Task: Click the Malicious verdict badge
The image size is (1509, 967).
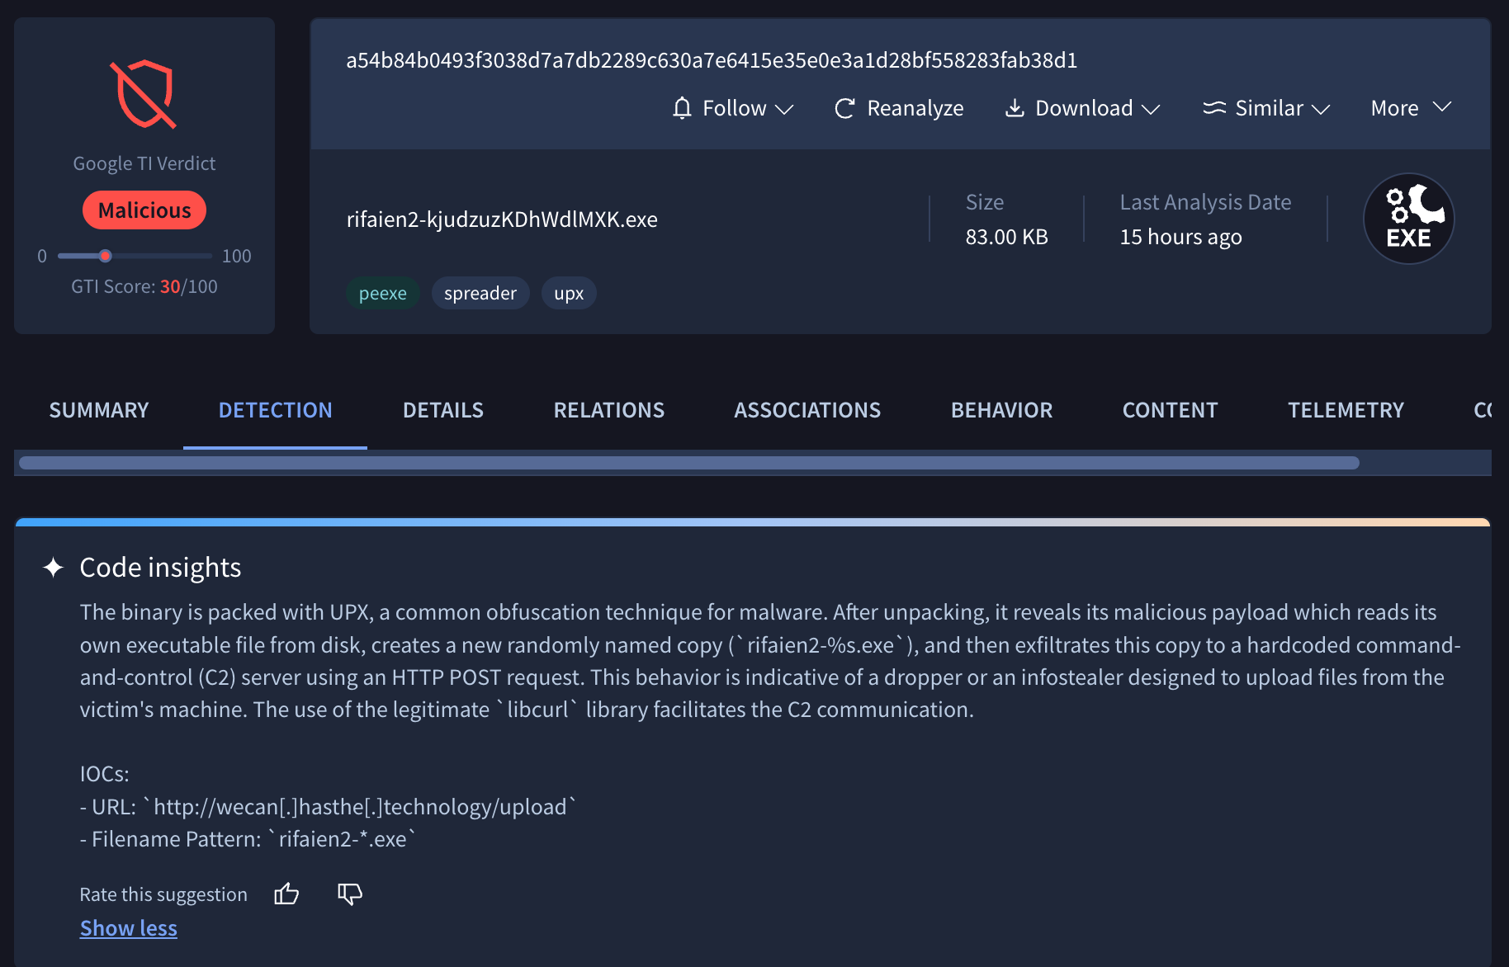Action: coord(144,210)
